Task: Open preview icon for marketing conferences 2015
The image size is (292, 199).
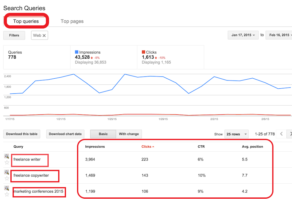Action: pyautogui.click(x=7, y=188)
